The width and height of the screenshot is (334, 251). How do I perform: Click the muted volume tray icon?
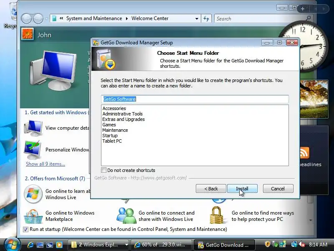point(301,244)
